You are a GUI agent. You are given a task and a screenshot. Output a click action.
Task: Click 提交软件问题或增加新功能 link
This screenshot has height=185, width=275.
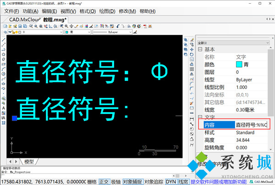(219, 182)
